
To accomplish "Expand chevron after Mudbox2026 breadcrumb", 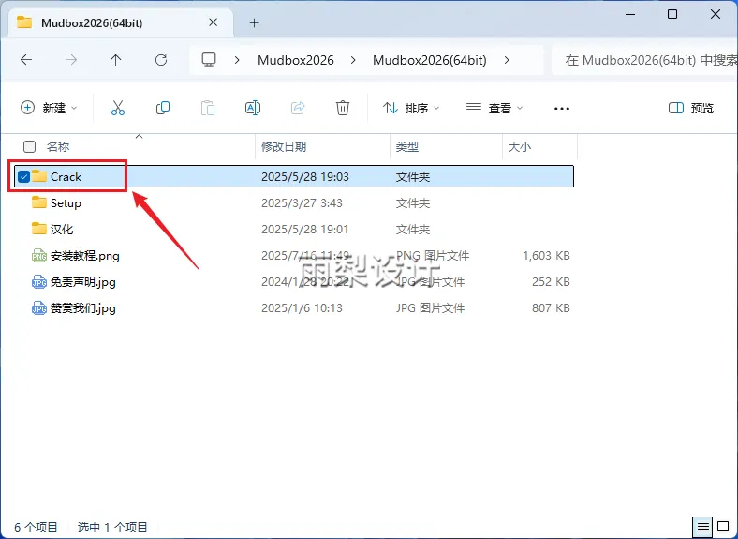I will pos(353,60).
